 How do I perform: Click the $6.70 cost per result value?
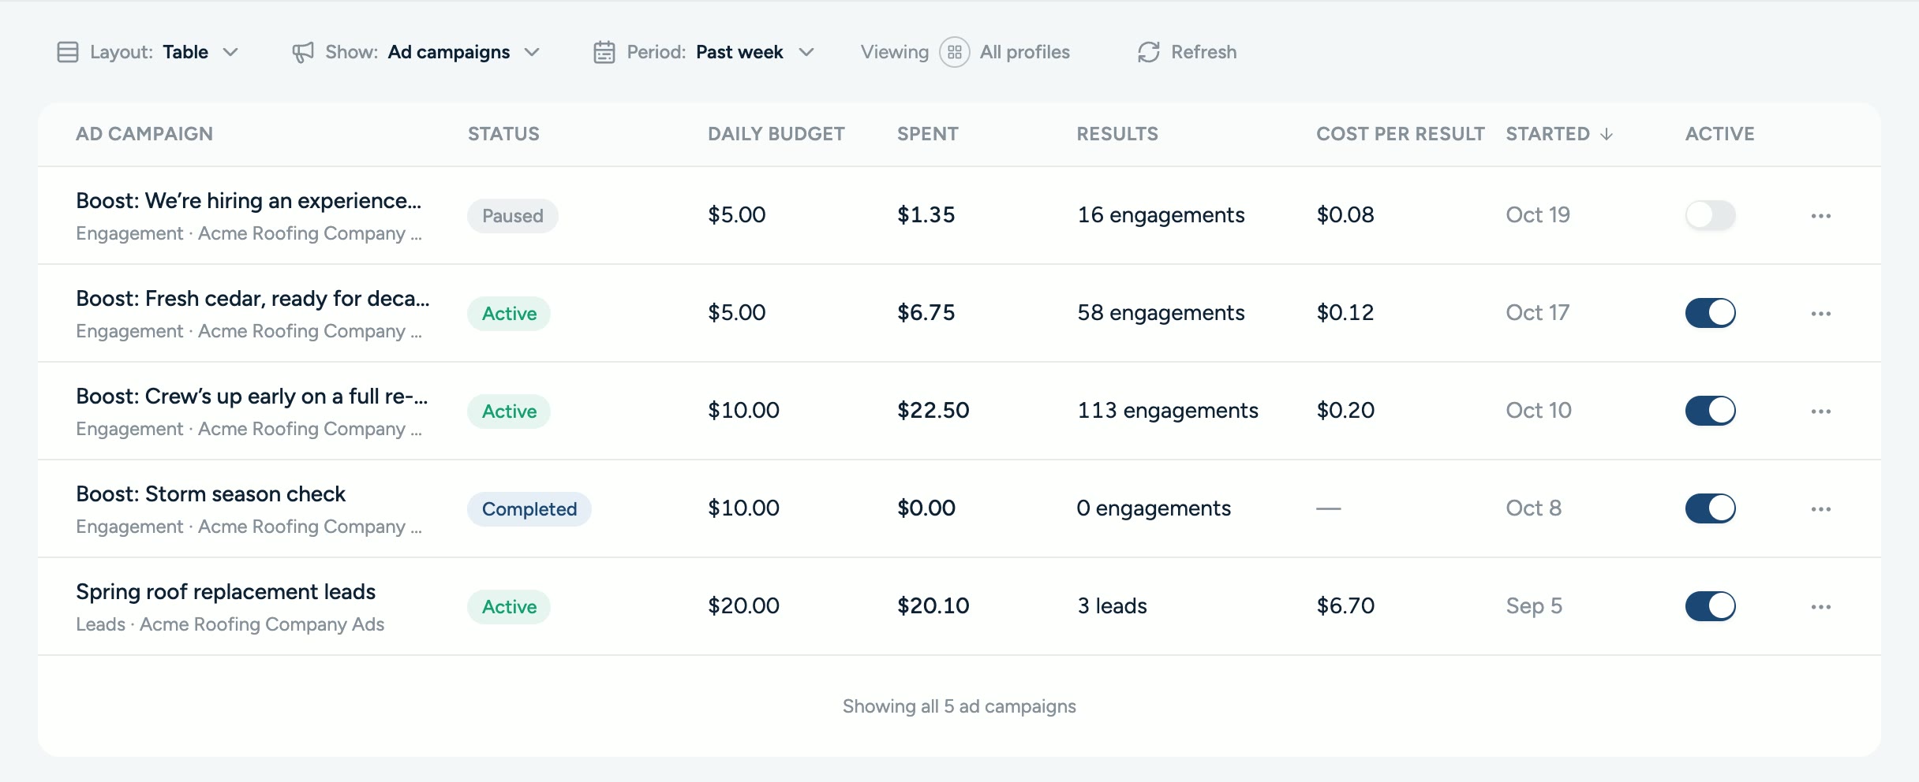(1345, 606)
